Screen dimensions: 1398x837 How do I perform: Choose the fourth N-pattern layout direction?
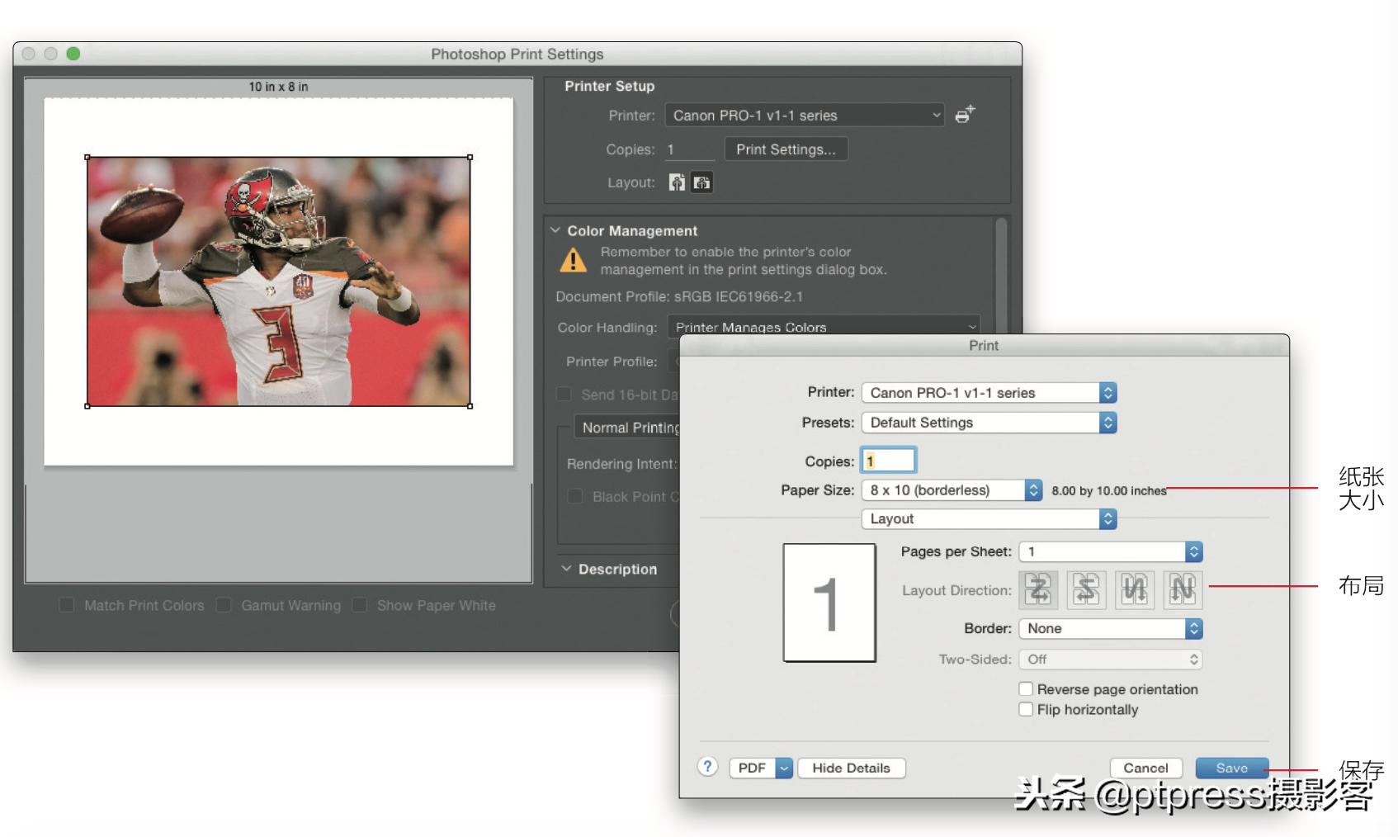pyautogui.click(x=1182, y=590)
